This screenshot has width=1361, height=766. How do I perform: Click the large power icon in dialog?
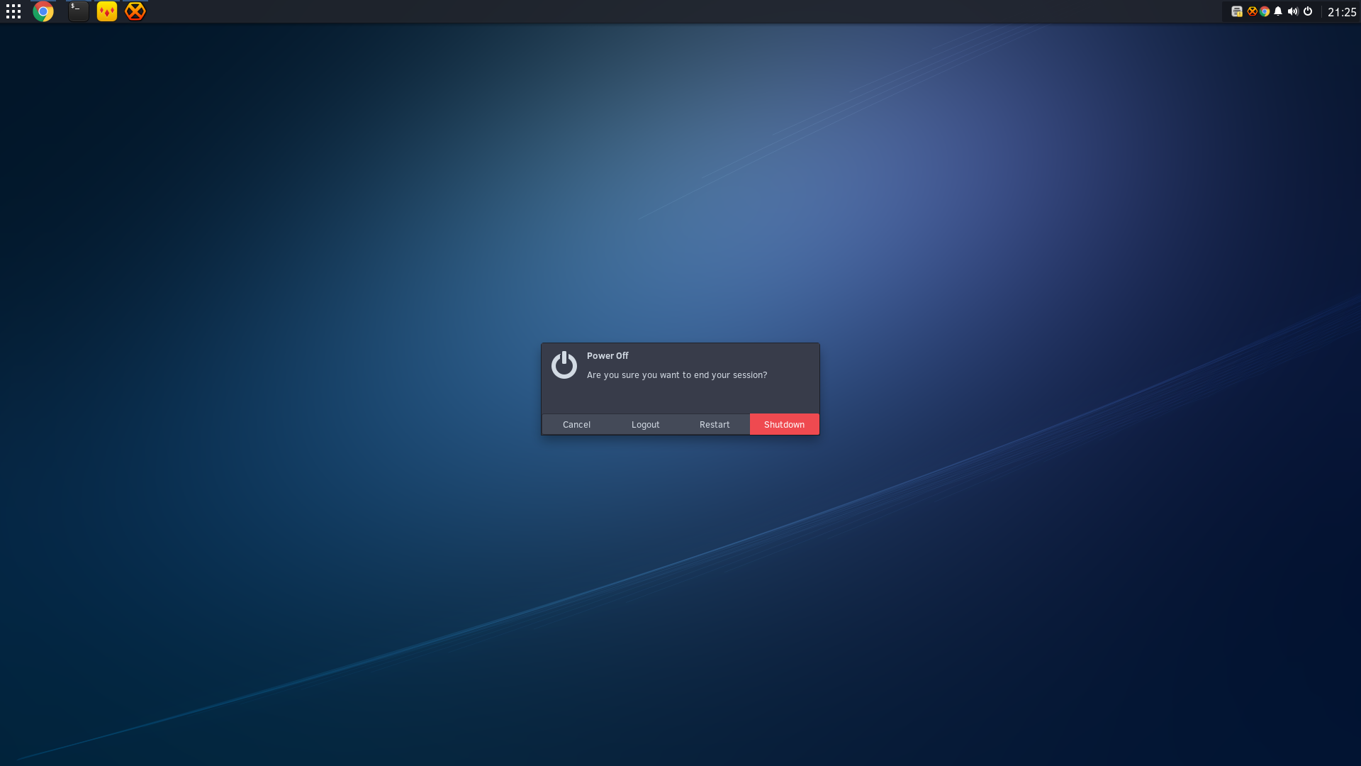pyautogui.click(x=564, y=365)
